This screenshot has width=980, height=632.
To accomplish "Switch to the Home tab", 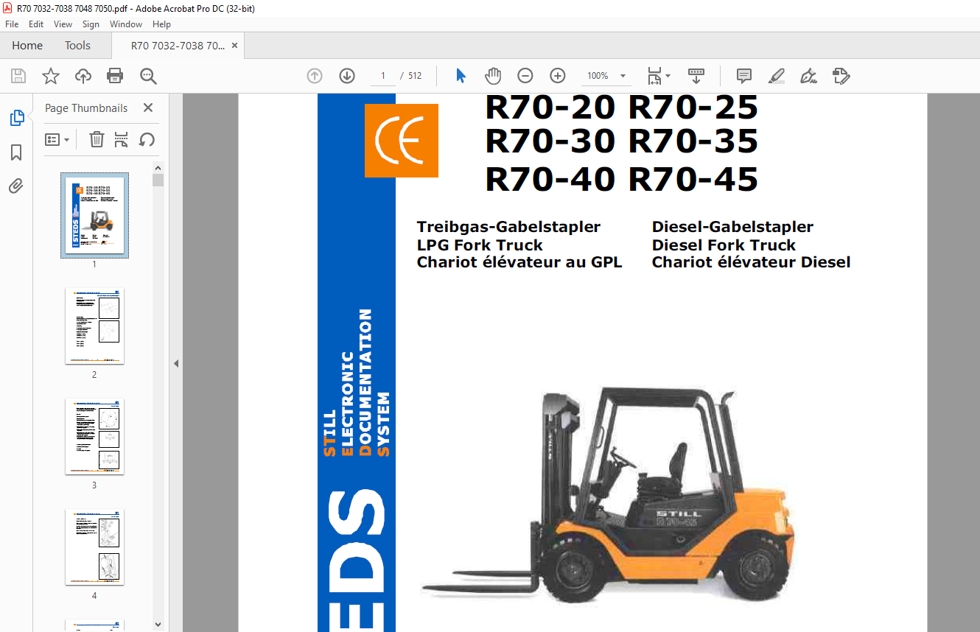I will tap(27, 46).
